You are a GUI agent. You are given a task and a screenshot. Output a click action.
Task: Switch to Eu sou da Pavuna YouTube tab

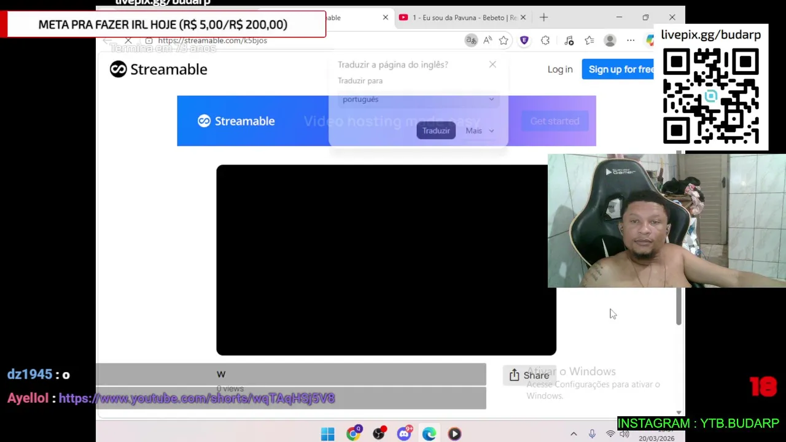tap(457, 17)
